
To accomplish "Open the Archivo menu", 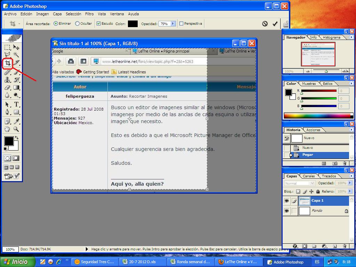I will point(10,14).
